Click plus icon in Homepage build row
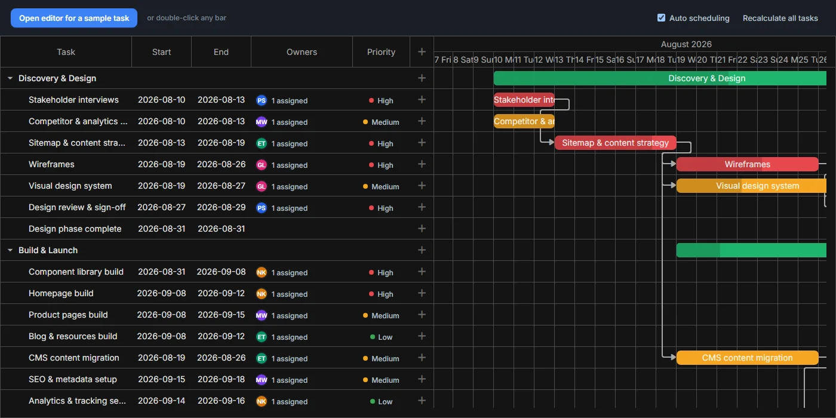This screenshot has width=836, height=418. pyautogui.click(x=422, y=293)
